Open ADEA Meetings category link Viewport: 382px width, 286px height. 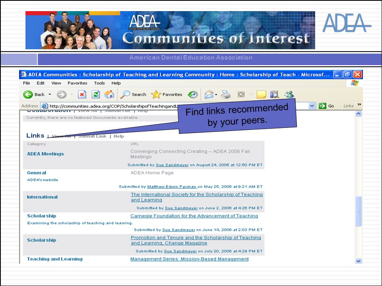(45, 154)
